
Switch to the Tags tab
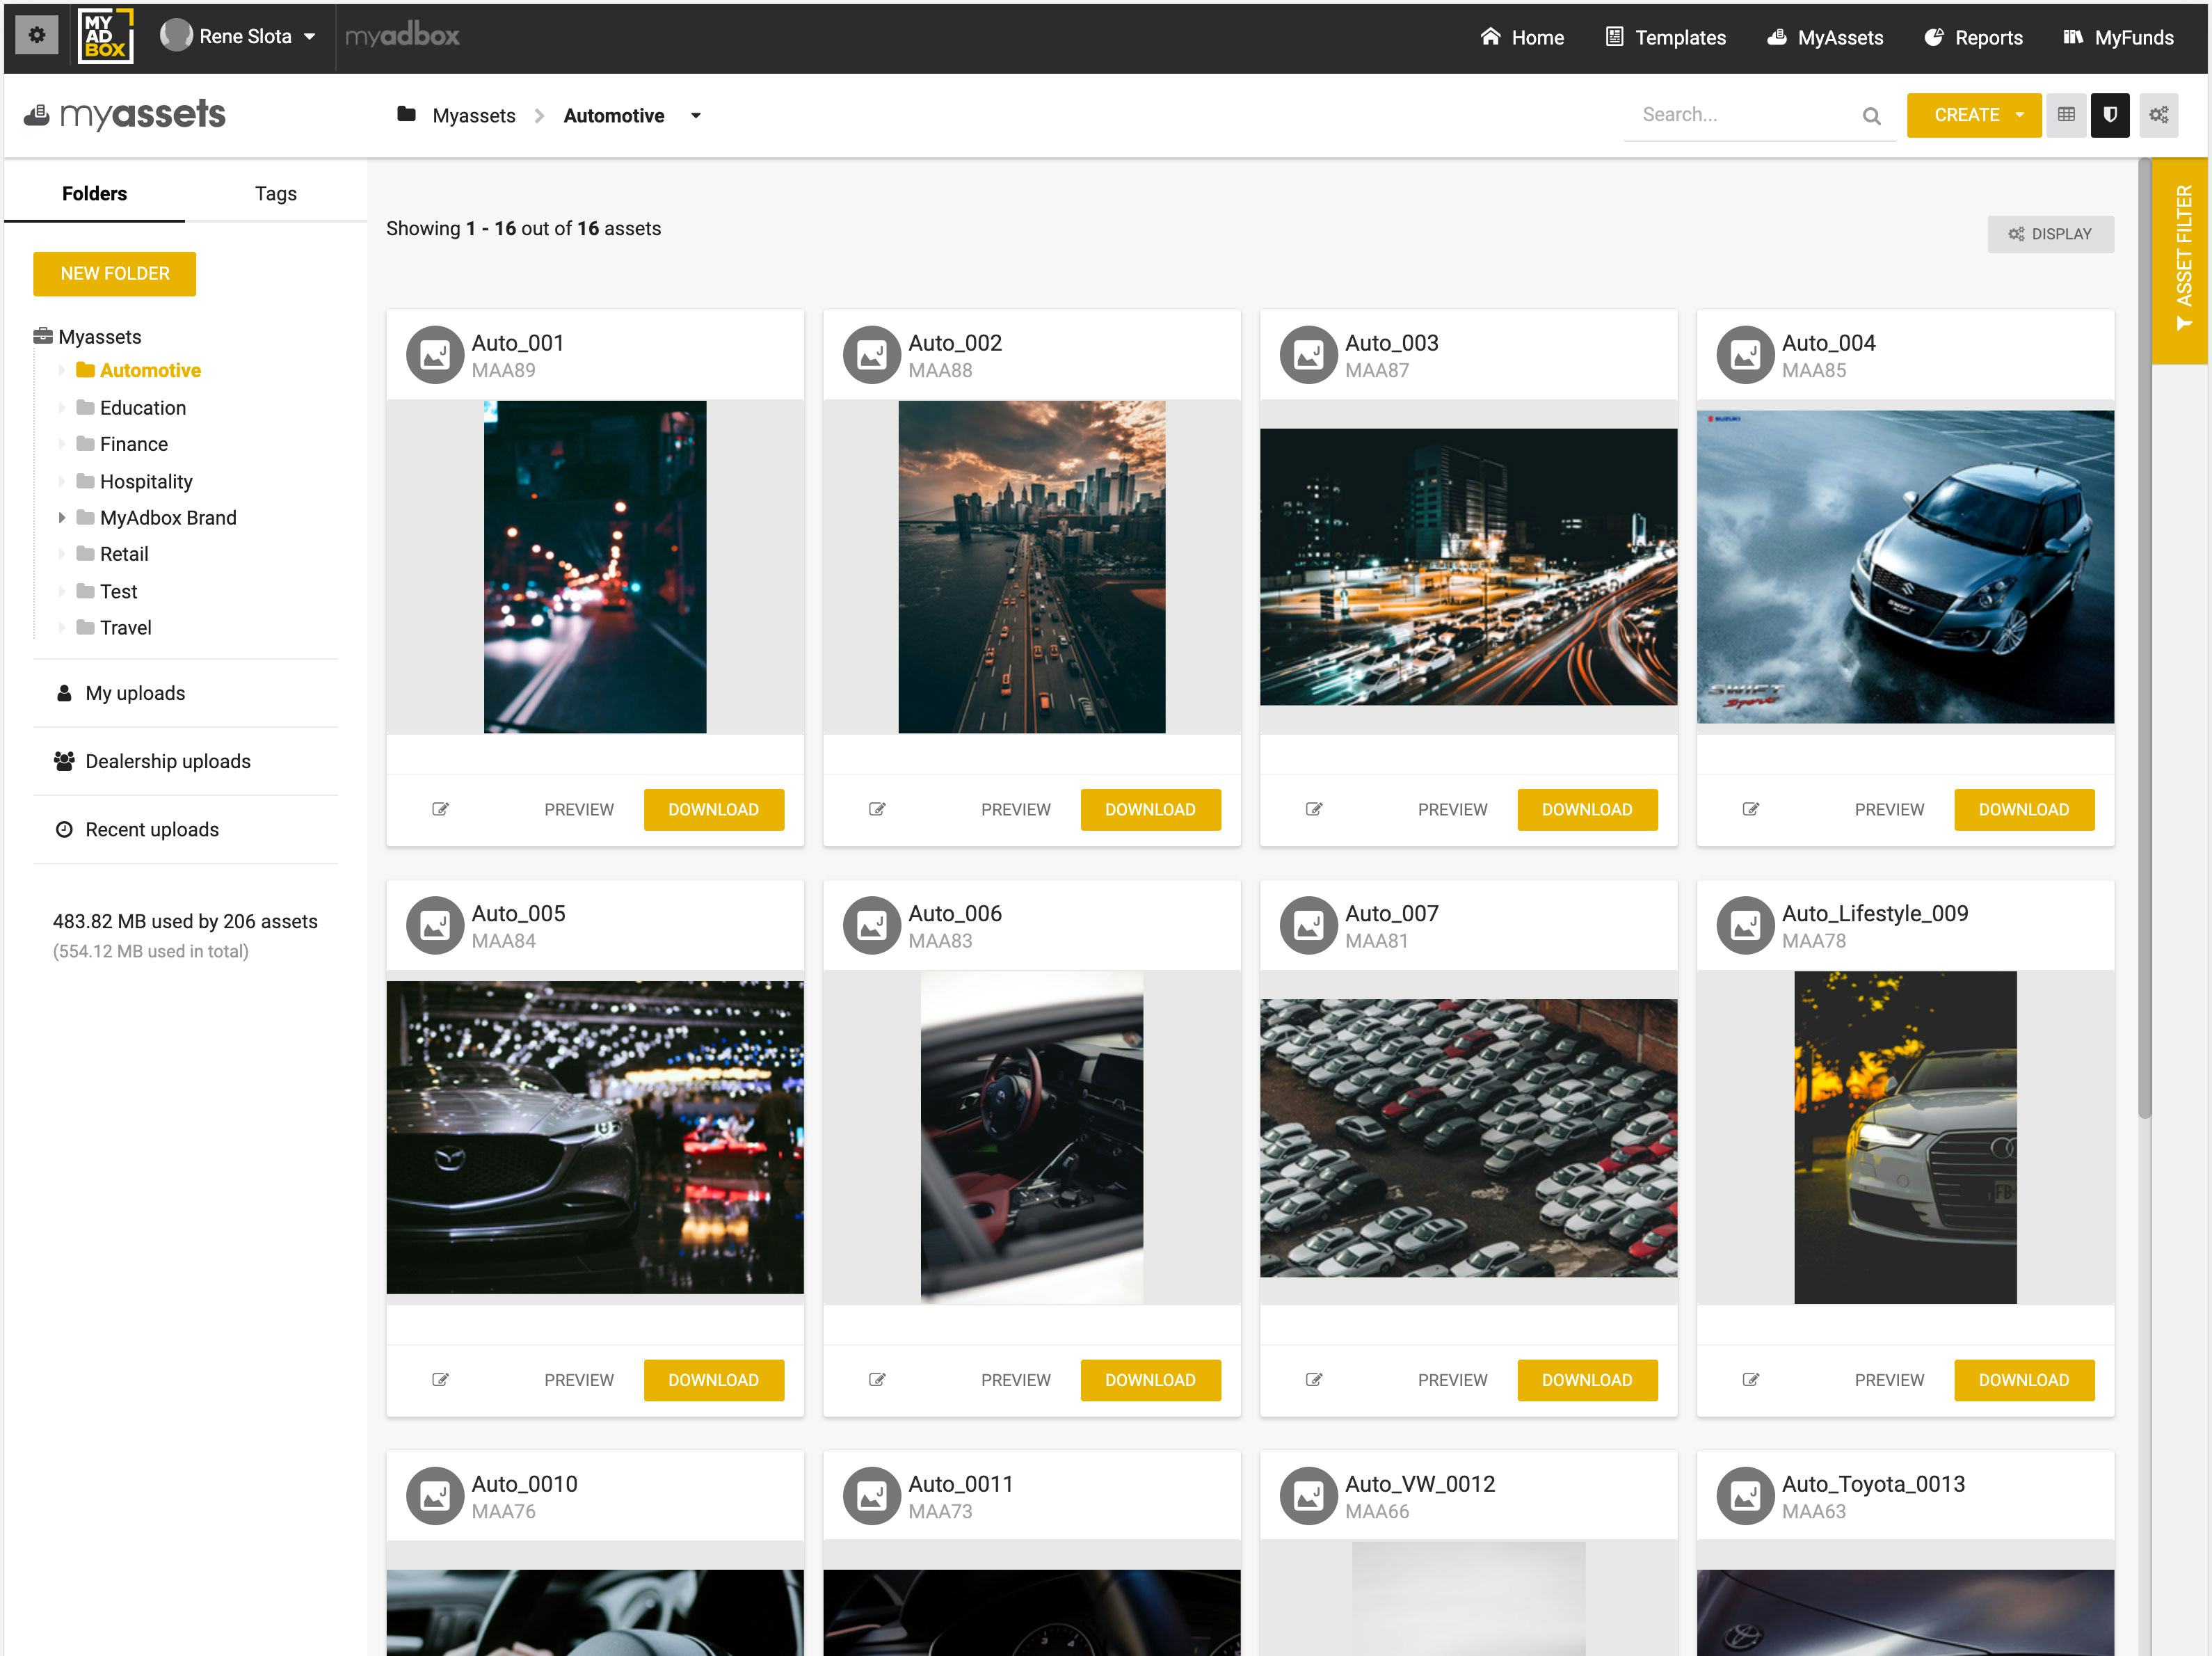pyautogui.click(x=275, y=193)
